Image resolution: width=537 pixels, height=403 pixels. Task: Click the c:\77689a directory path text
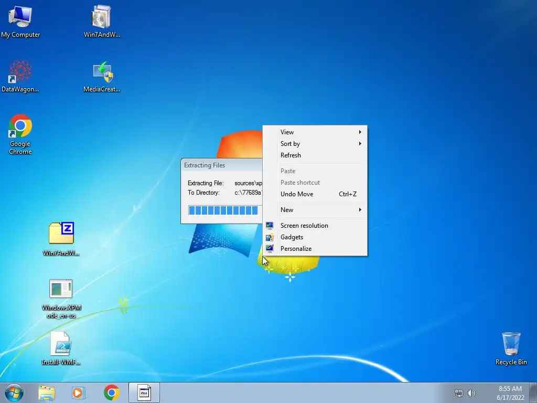click(248, 193)
